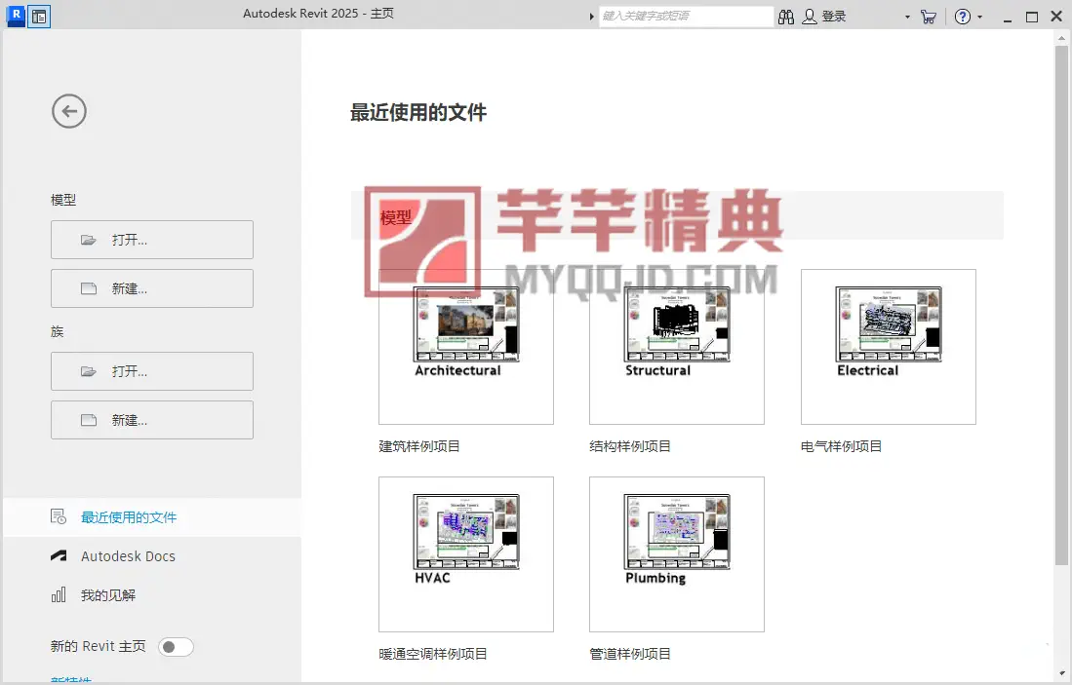Click the 电气样例项目 caption

pyautogui.click(x=841, y=446)
